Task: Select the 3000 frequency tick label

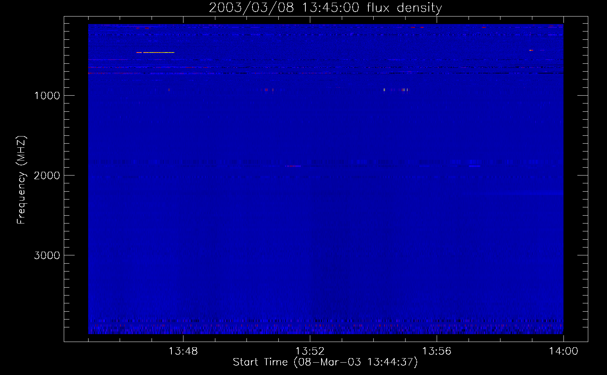Action: [x=47, y=255]
